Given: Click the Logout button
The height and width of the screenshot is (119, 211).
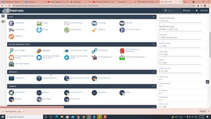Looking at the screenshot, I should (x=204, y=11).
